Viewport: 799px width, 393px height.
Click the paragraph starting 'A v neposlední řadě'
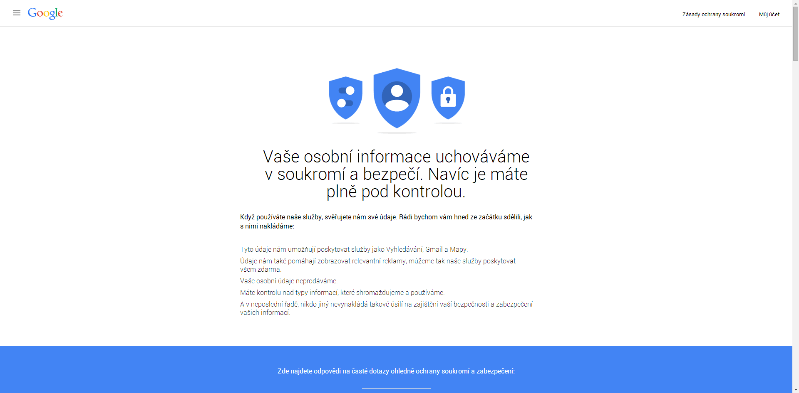pos(386,308)
